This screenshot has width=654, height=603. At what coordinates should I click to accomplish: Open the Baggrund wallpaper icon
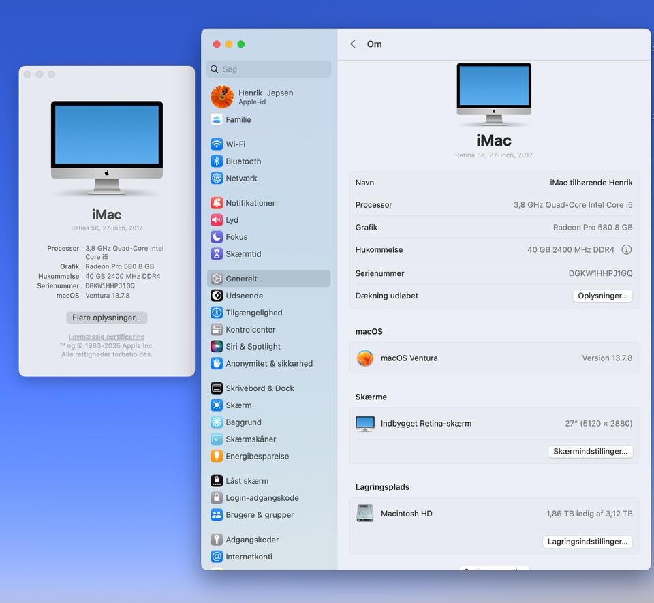click(x=217, y=422)
